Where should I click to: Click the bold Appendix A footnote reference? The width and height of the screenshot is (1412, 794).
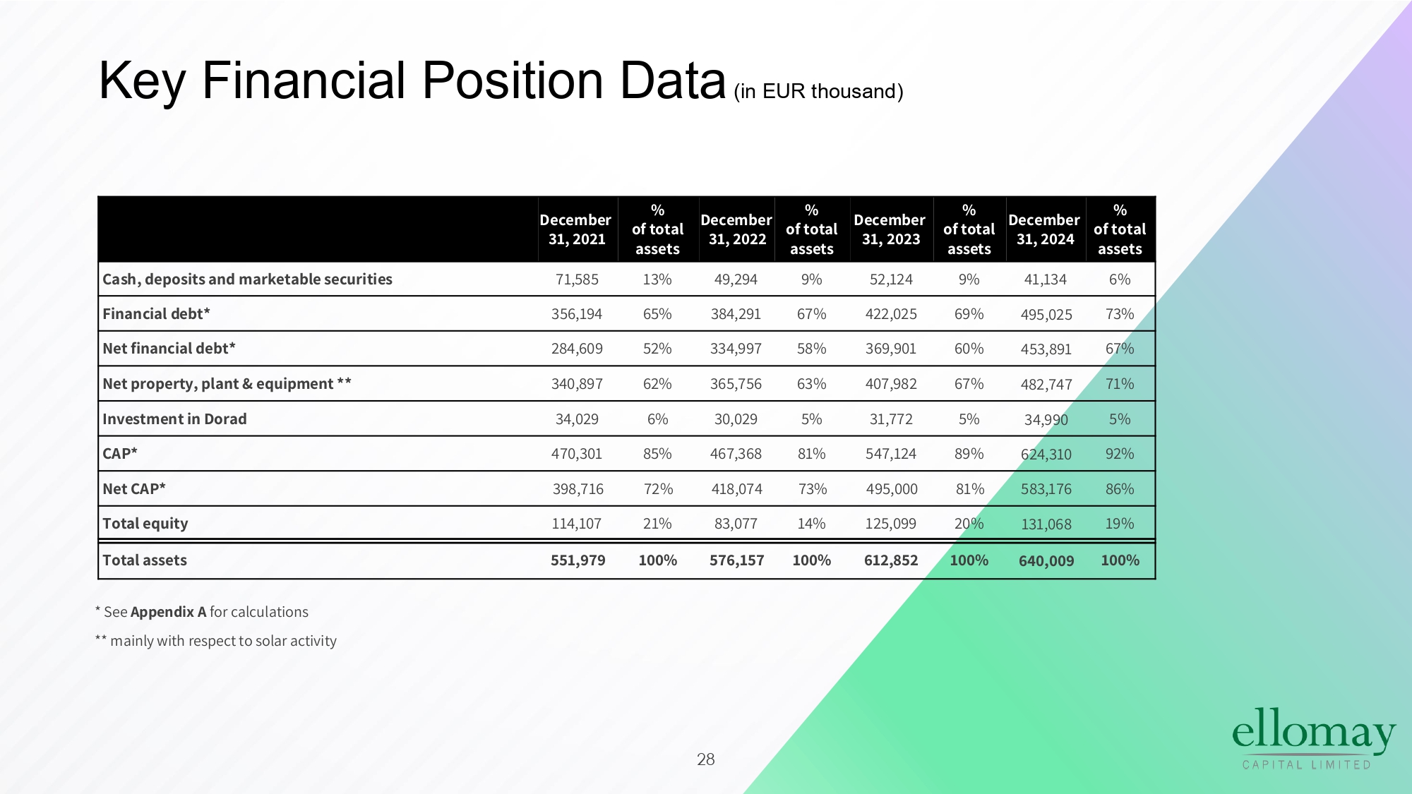click(x=168, y=612)
